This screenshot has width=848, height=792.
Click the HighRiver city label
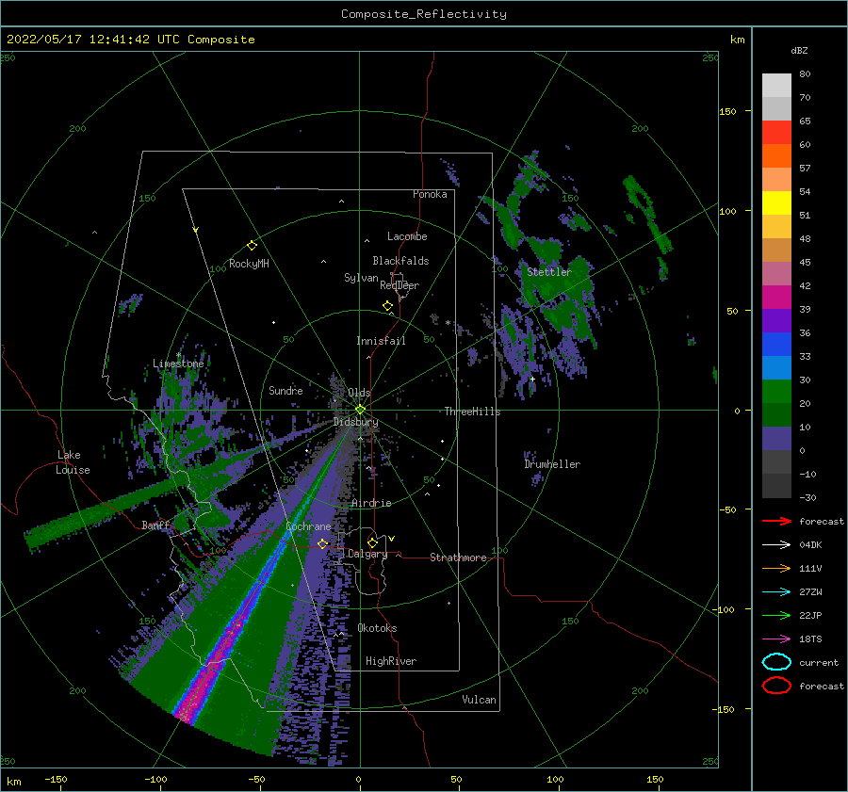point(391,661)
